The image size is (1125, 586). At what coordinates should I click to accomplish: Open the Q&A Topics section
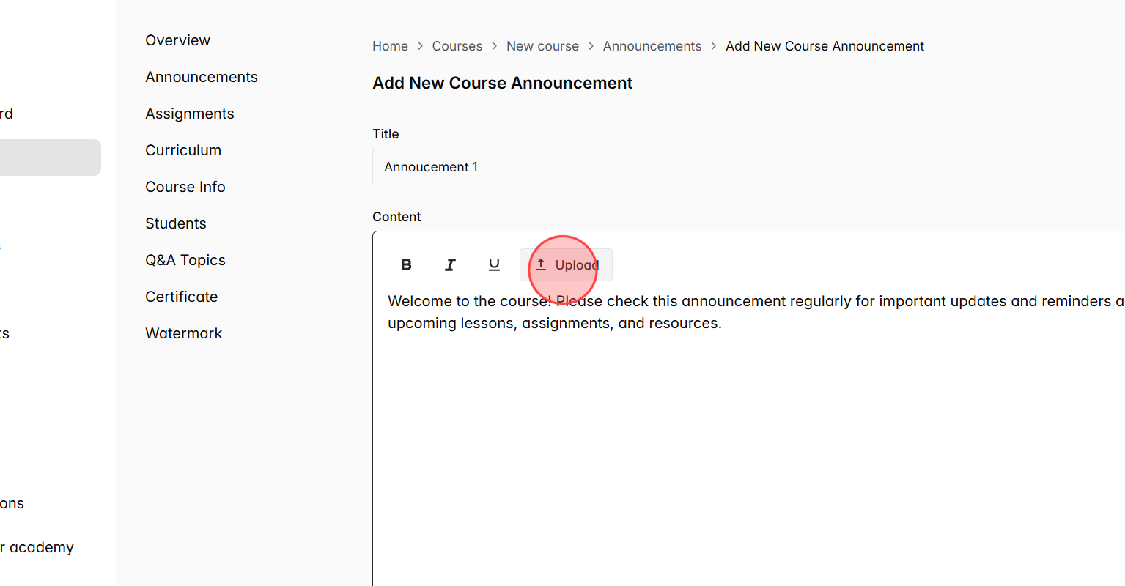[185, 260]
